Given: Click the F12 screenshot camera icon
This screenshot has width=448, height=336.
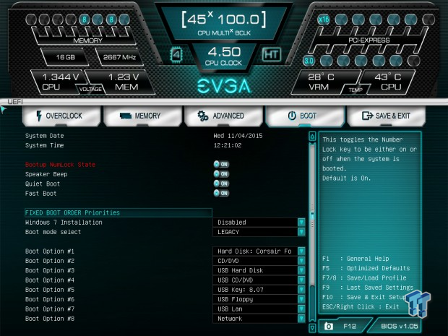Looking at the screenshot, I should pyautogui.click(x=329, y=327).
